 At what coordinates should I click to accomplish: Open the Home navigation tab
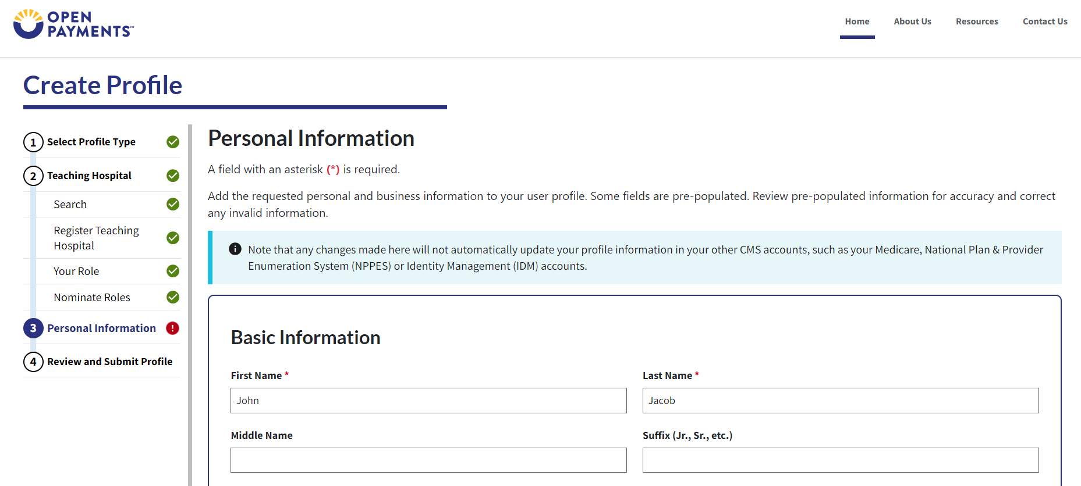point(857,22)
